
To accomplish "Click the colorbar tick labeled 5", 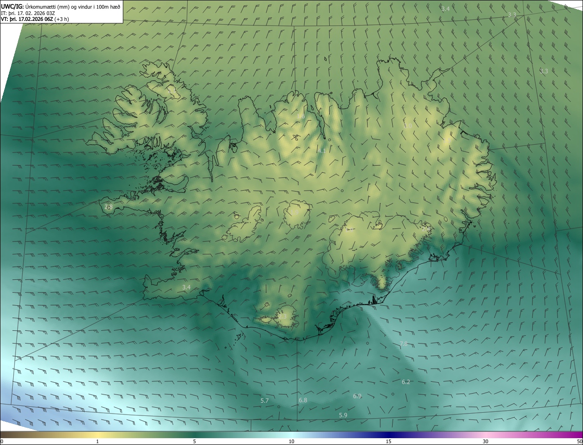I will [194, 441].
